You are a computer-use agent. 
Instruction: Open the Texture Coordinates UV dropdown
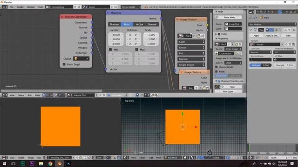point(284,52)
